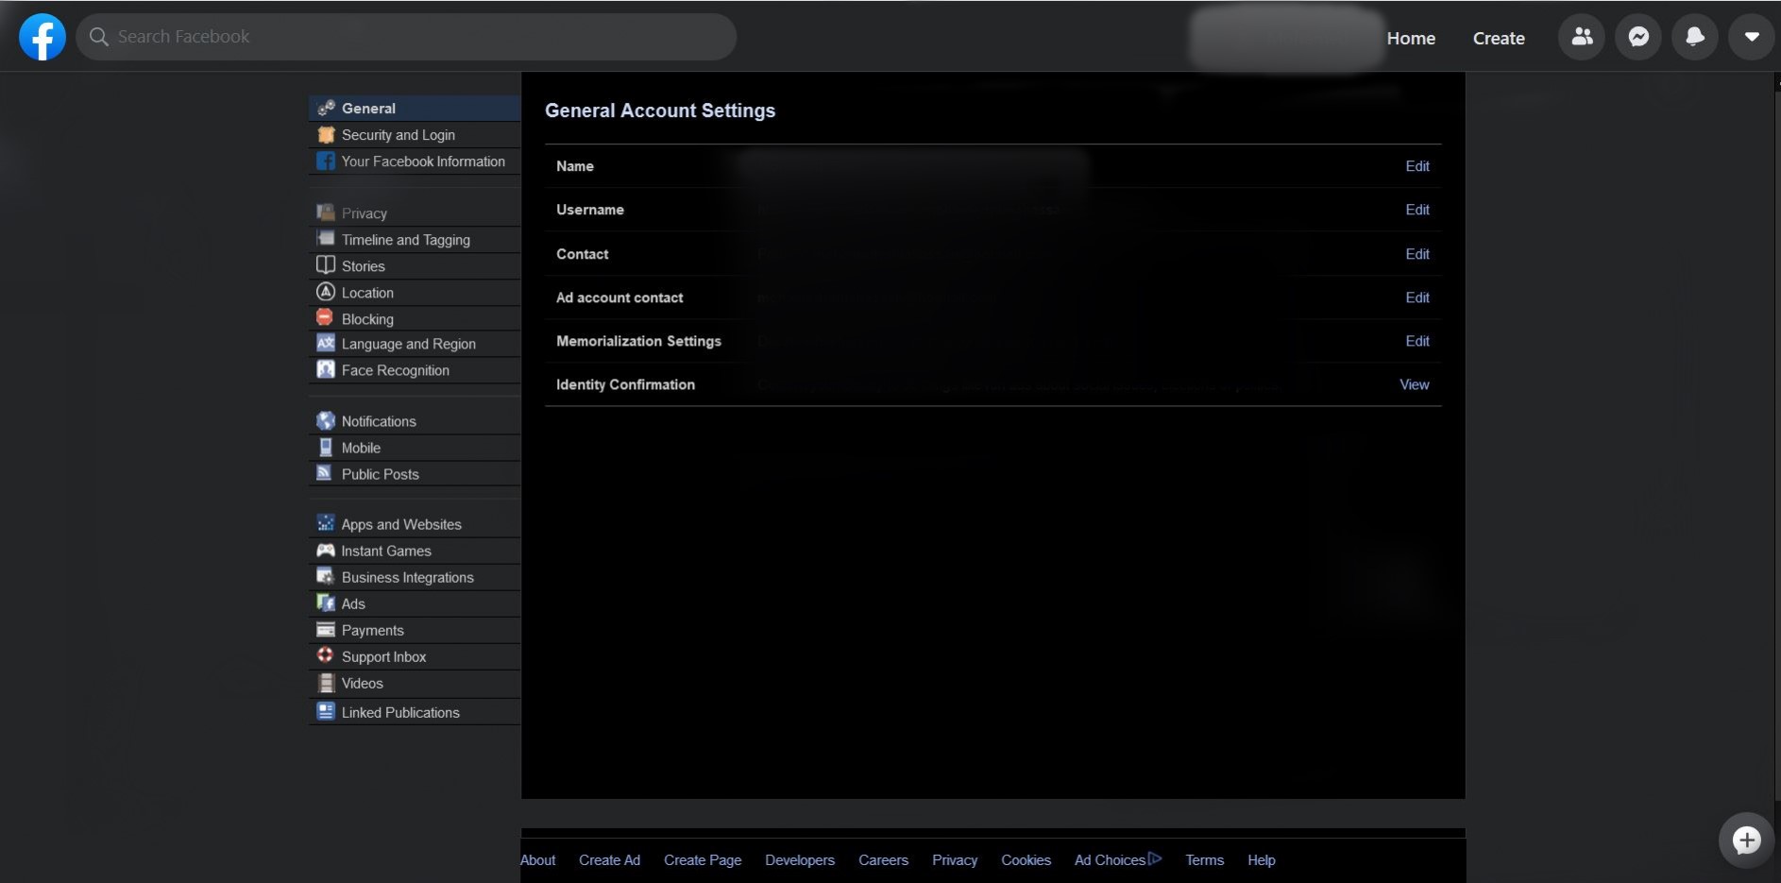Click the Privacy sidebar icon
1781x883 pixels.
click(x=326, y=212)
